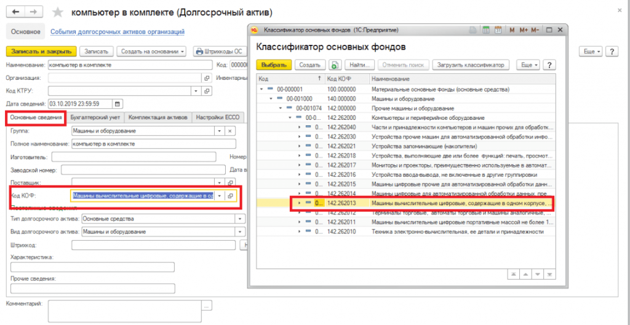Open calendar picker for Дата сведений
The height and width of the screenshot is (325, 630).
click(x=118, y=104)
